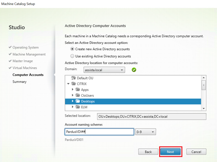Collapse the CITRIX tree node

68,84
